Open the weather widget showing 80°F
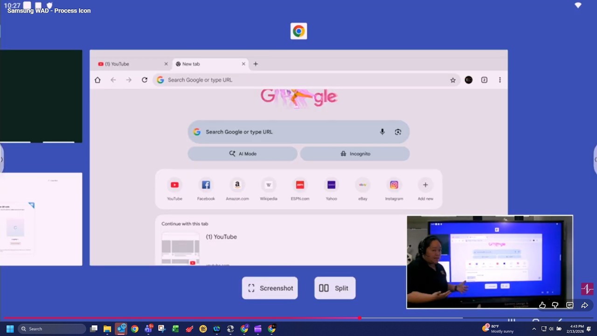The width and height of the screenshot is (597, 336). pos(498,329)
